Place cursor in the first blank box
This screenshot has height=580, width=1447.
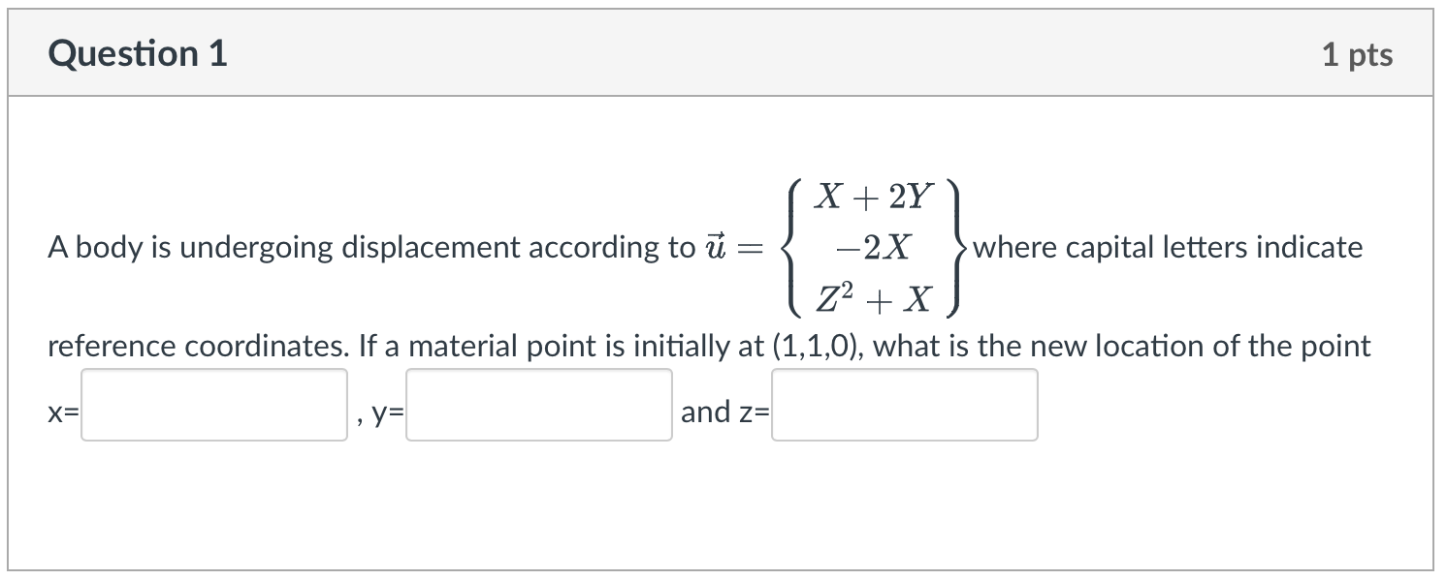[213, 405]
